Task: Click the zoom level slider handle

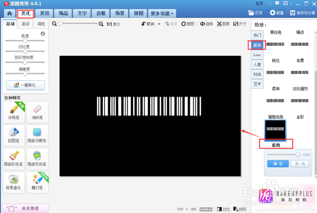Action: [x=60, y=24]
